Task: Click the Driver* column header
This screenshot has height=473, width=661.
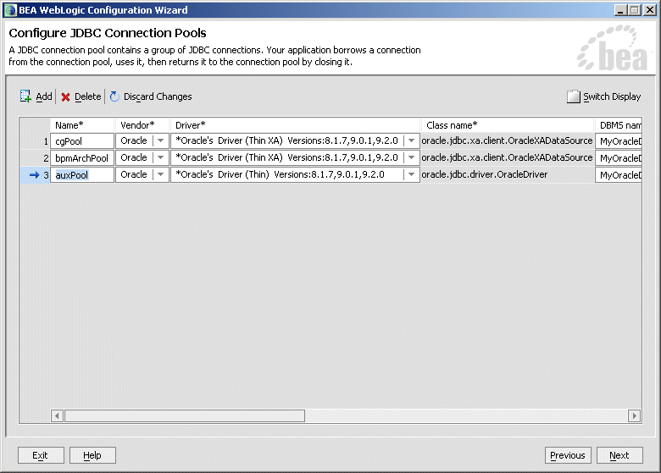Action: [296, 125]
